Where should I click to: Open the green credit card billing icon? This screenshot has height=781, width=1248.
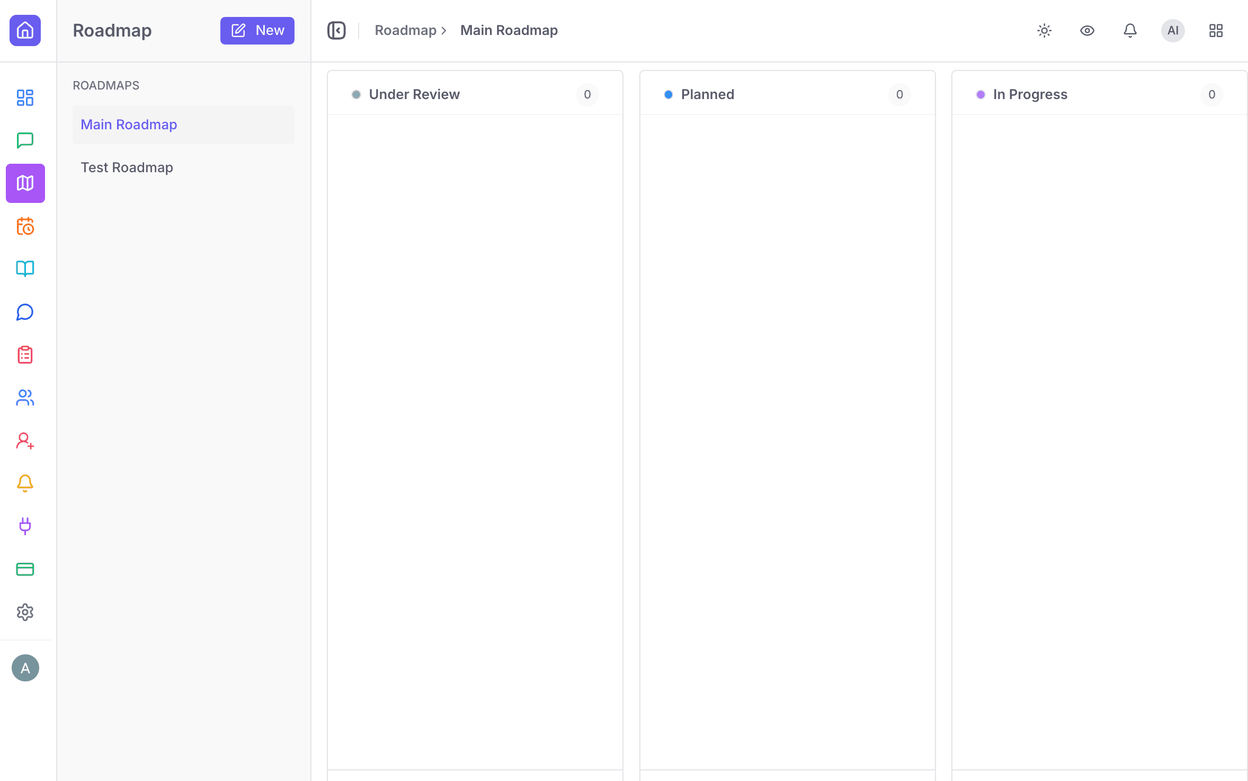tap(25, 569)
